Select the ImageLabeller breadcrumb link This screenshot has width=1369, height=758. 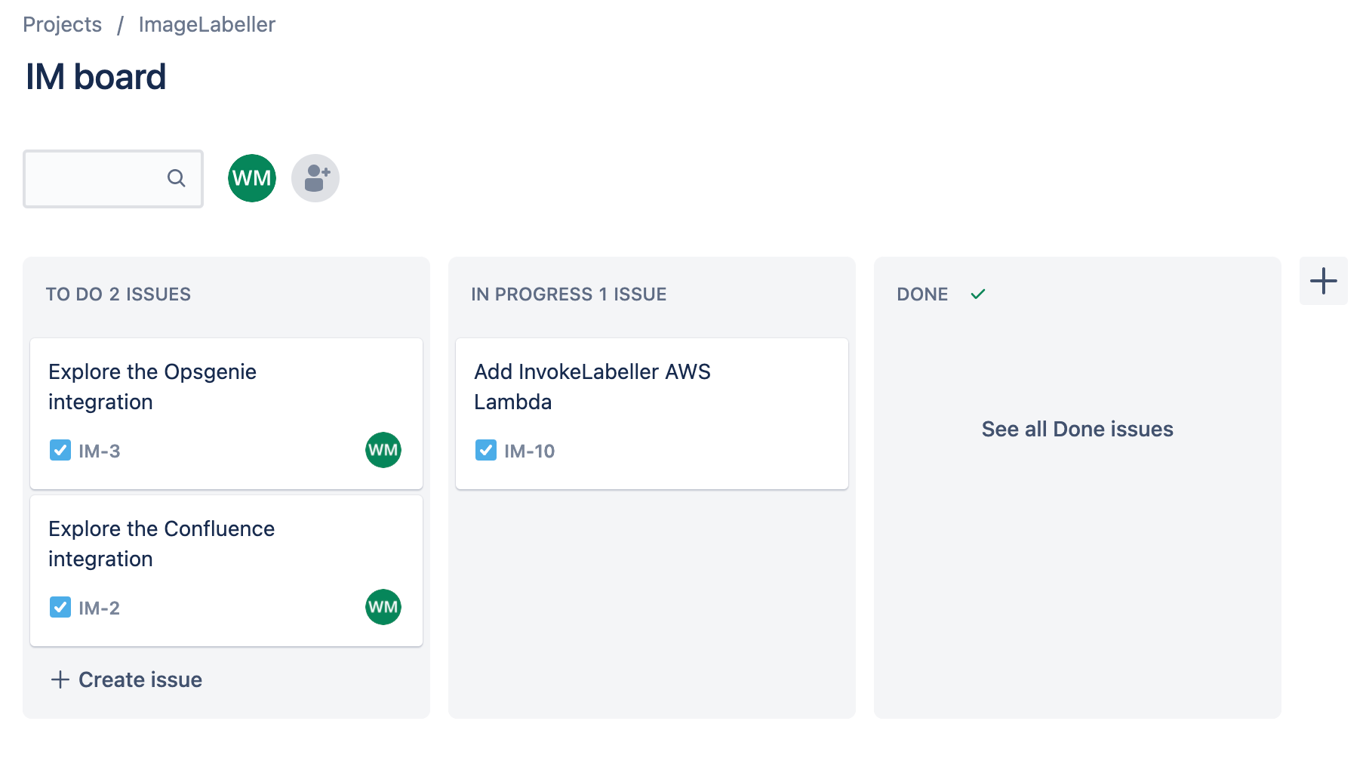click(206, 23)
